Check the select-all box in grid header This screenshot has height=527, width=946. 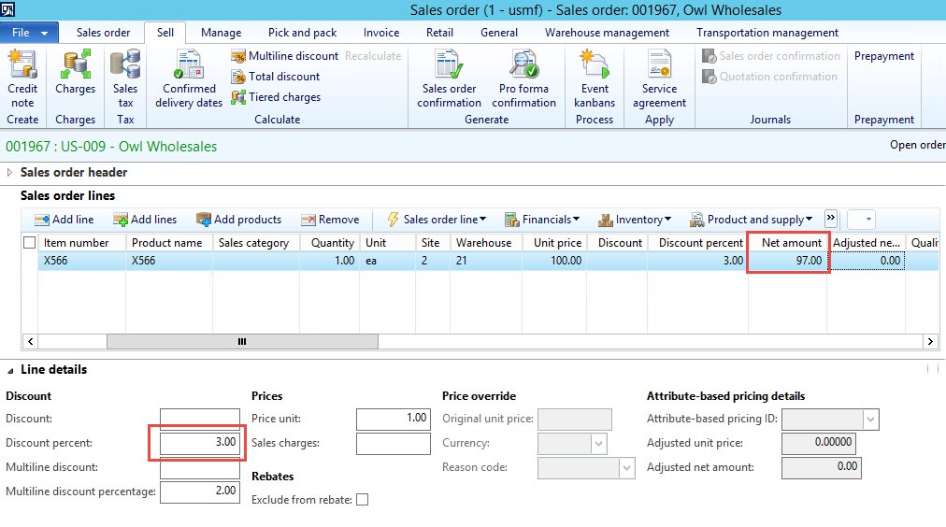click(x=30, y=243)
